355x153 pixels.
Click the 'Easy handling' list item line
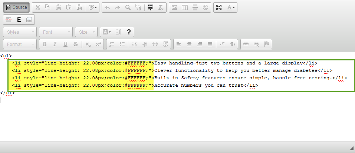[165, 63]
